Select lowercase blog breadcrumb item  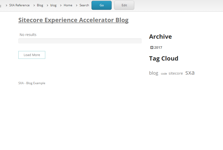click(x=54, y=5)
